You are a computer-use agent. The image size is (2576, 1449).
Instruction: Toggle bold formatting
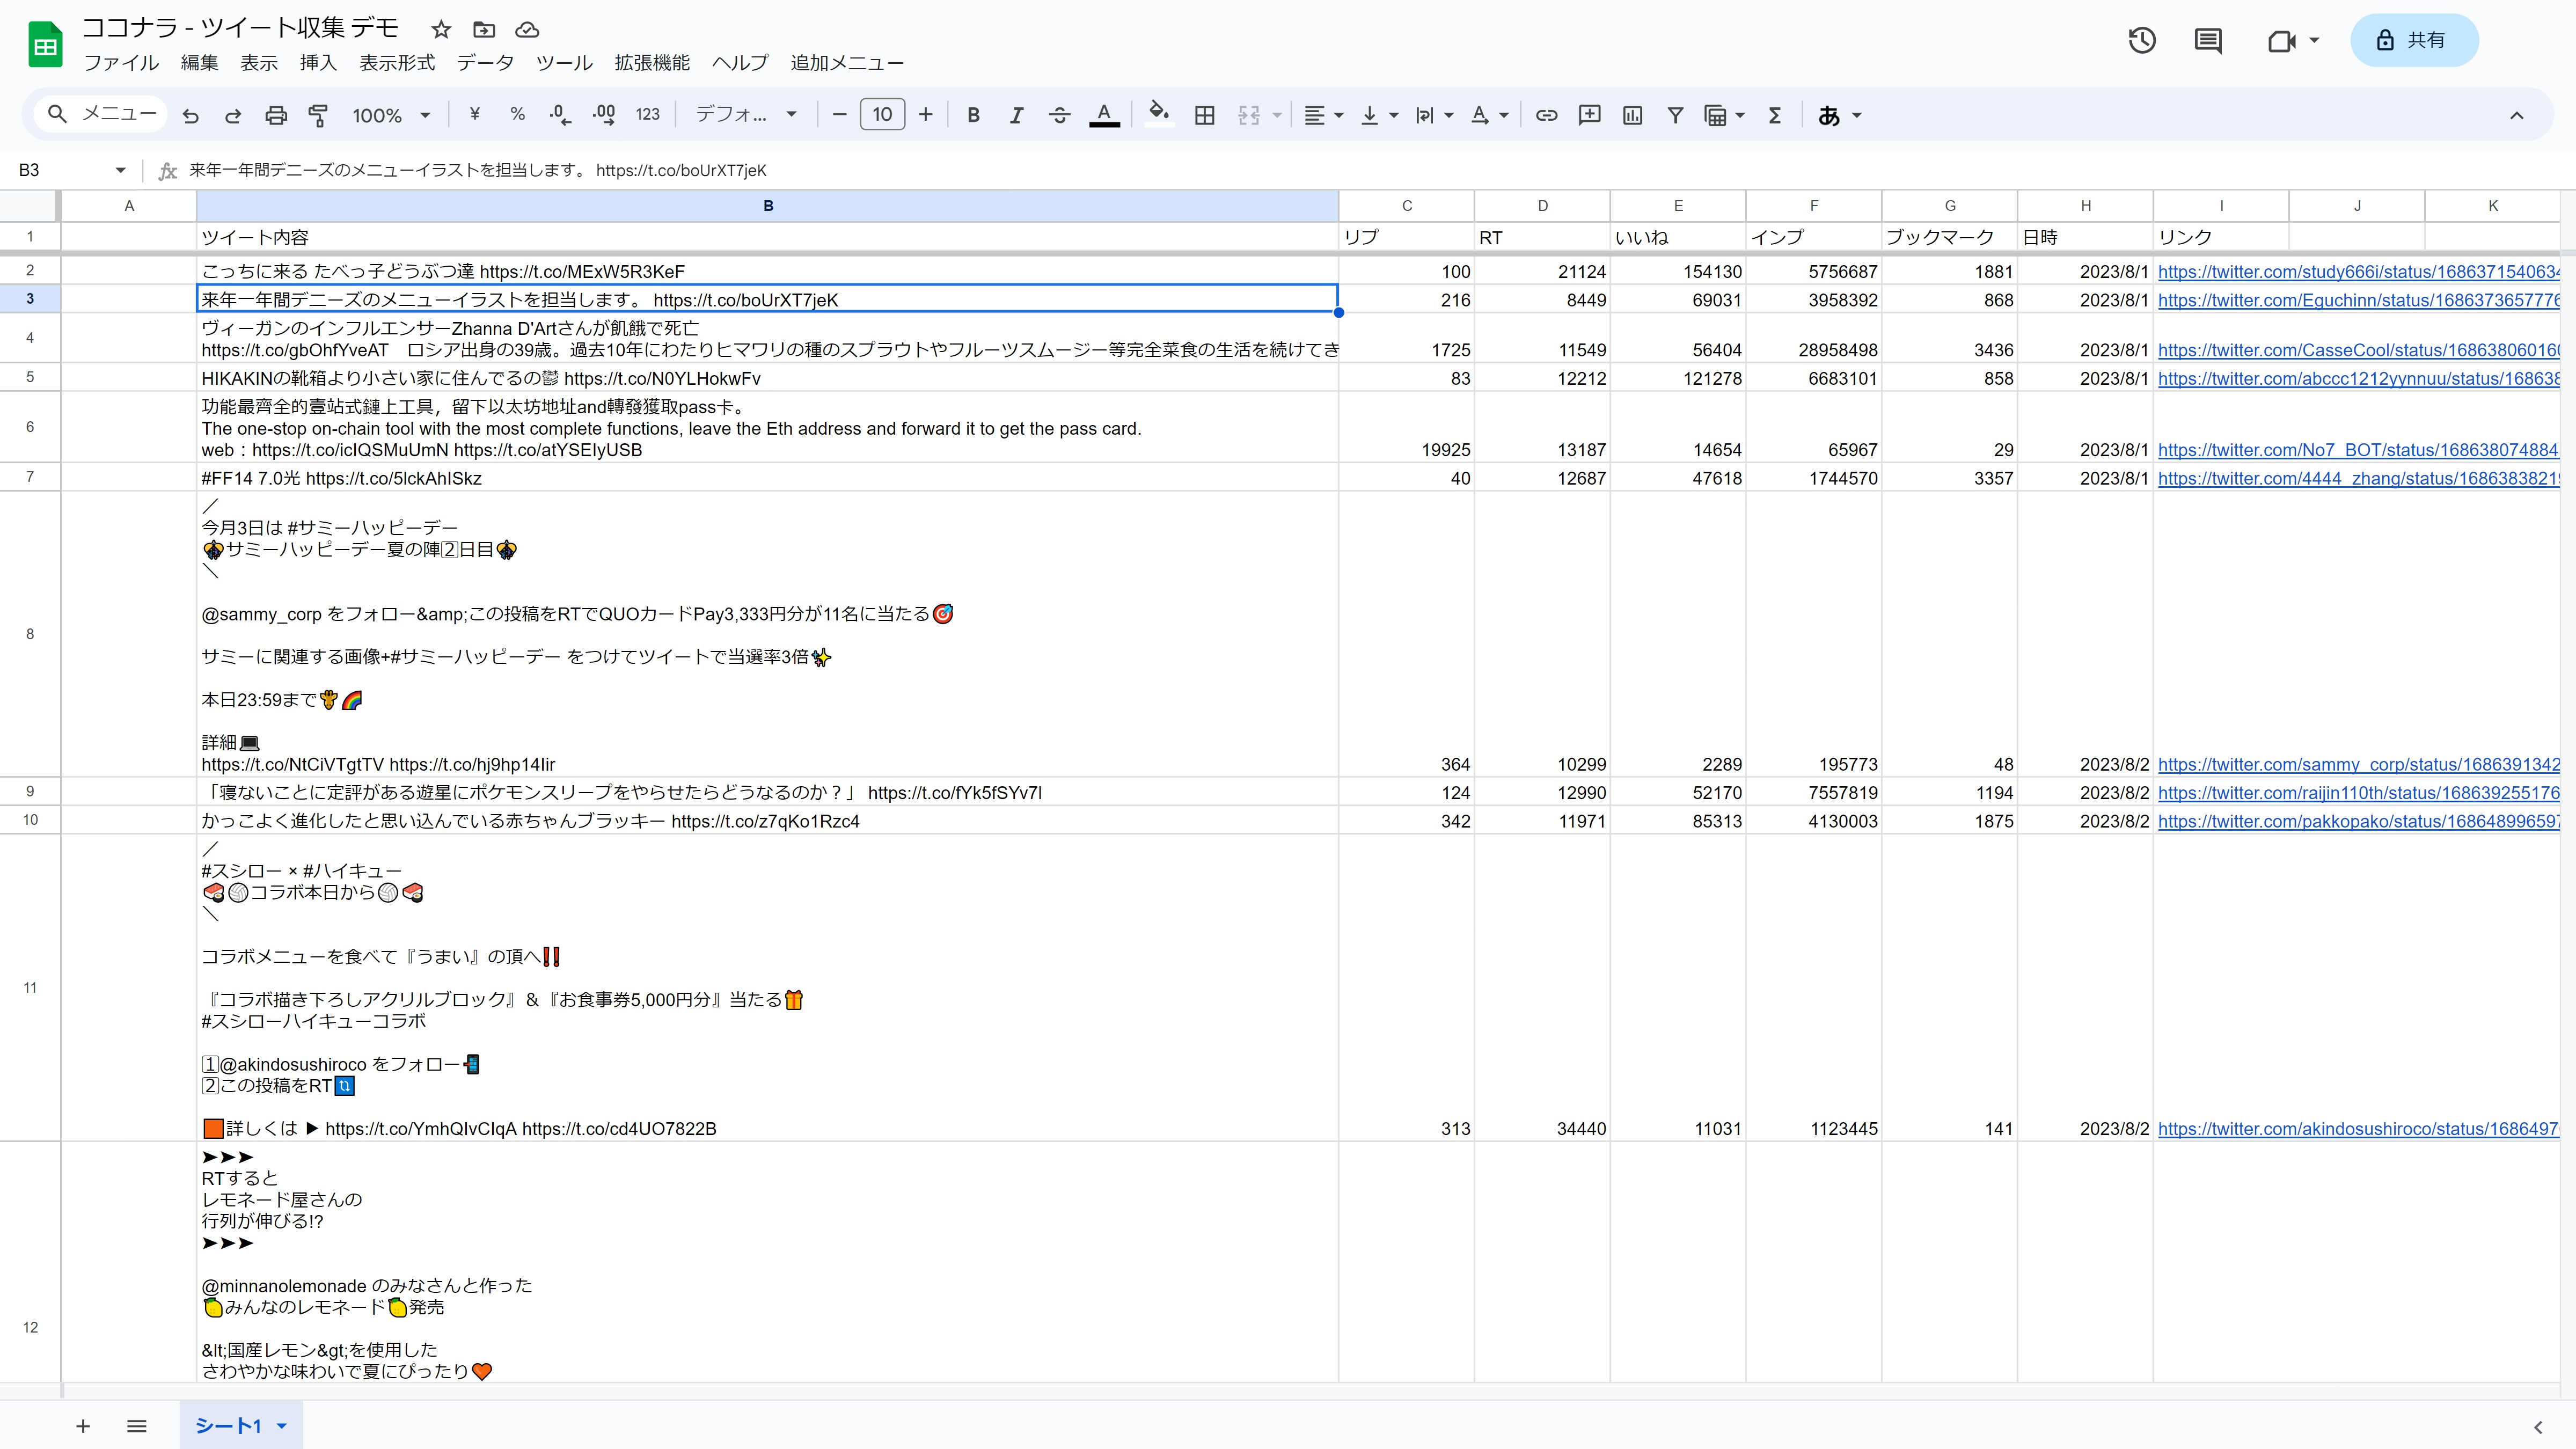pyautogui.click(x=973, y=115)
